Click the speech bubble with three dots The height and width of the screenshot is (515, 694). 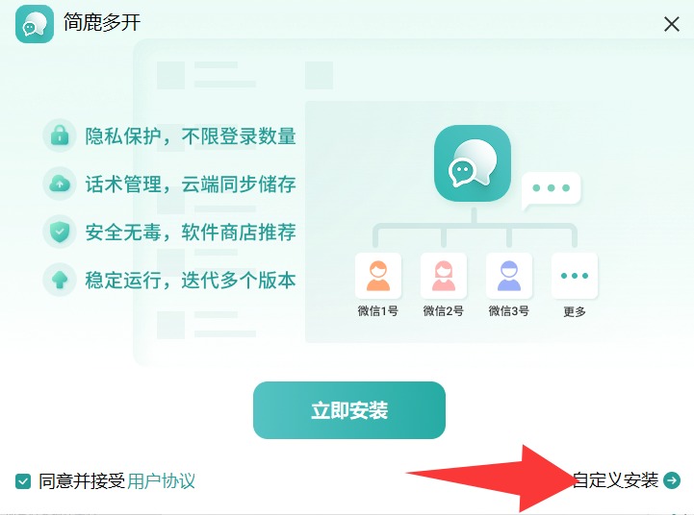point(551,190)
